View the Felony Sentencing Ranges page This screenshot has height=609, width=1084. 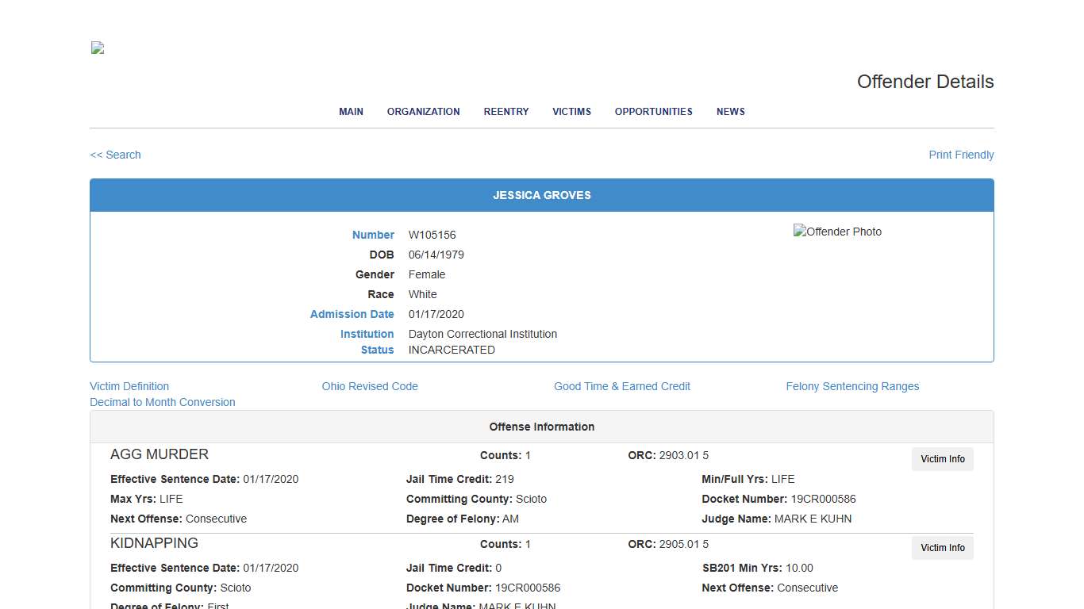tap(852, 386)
